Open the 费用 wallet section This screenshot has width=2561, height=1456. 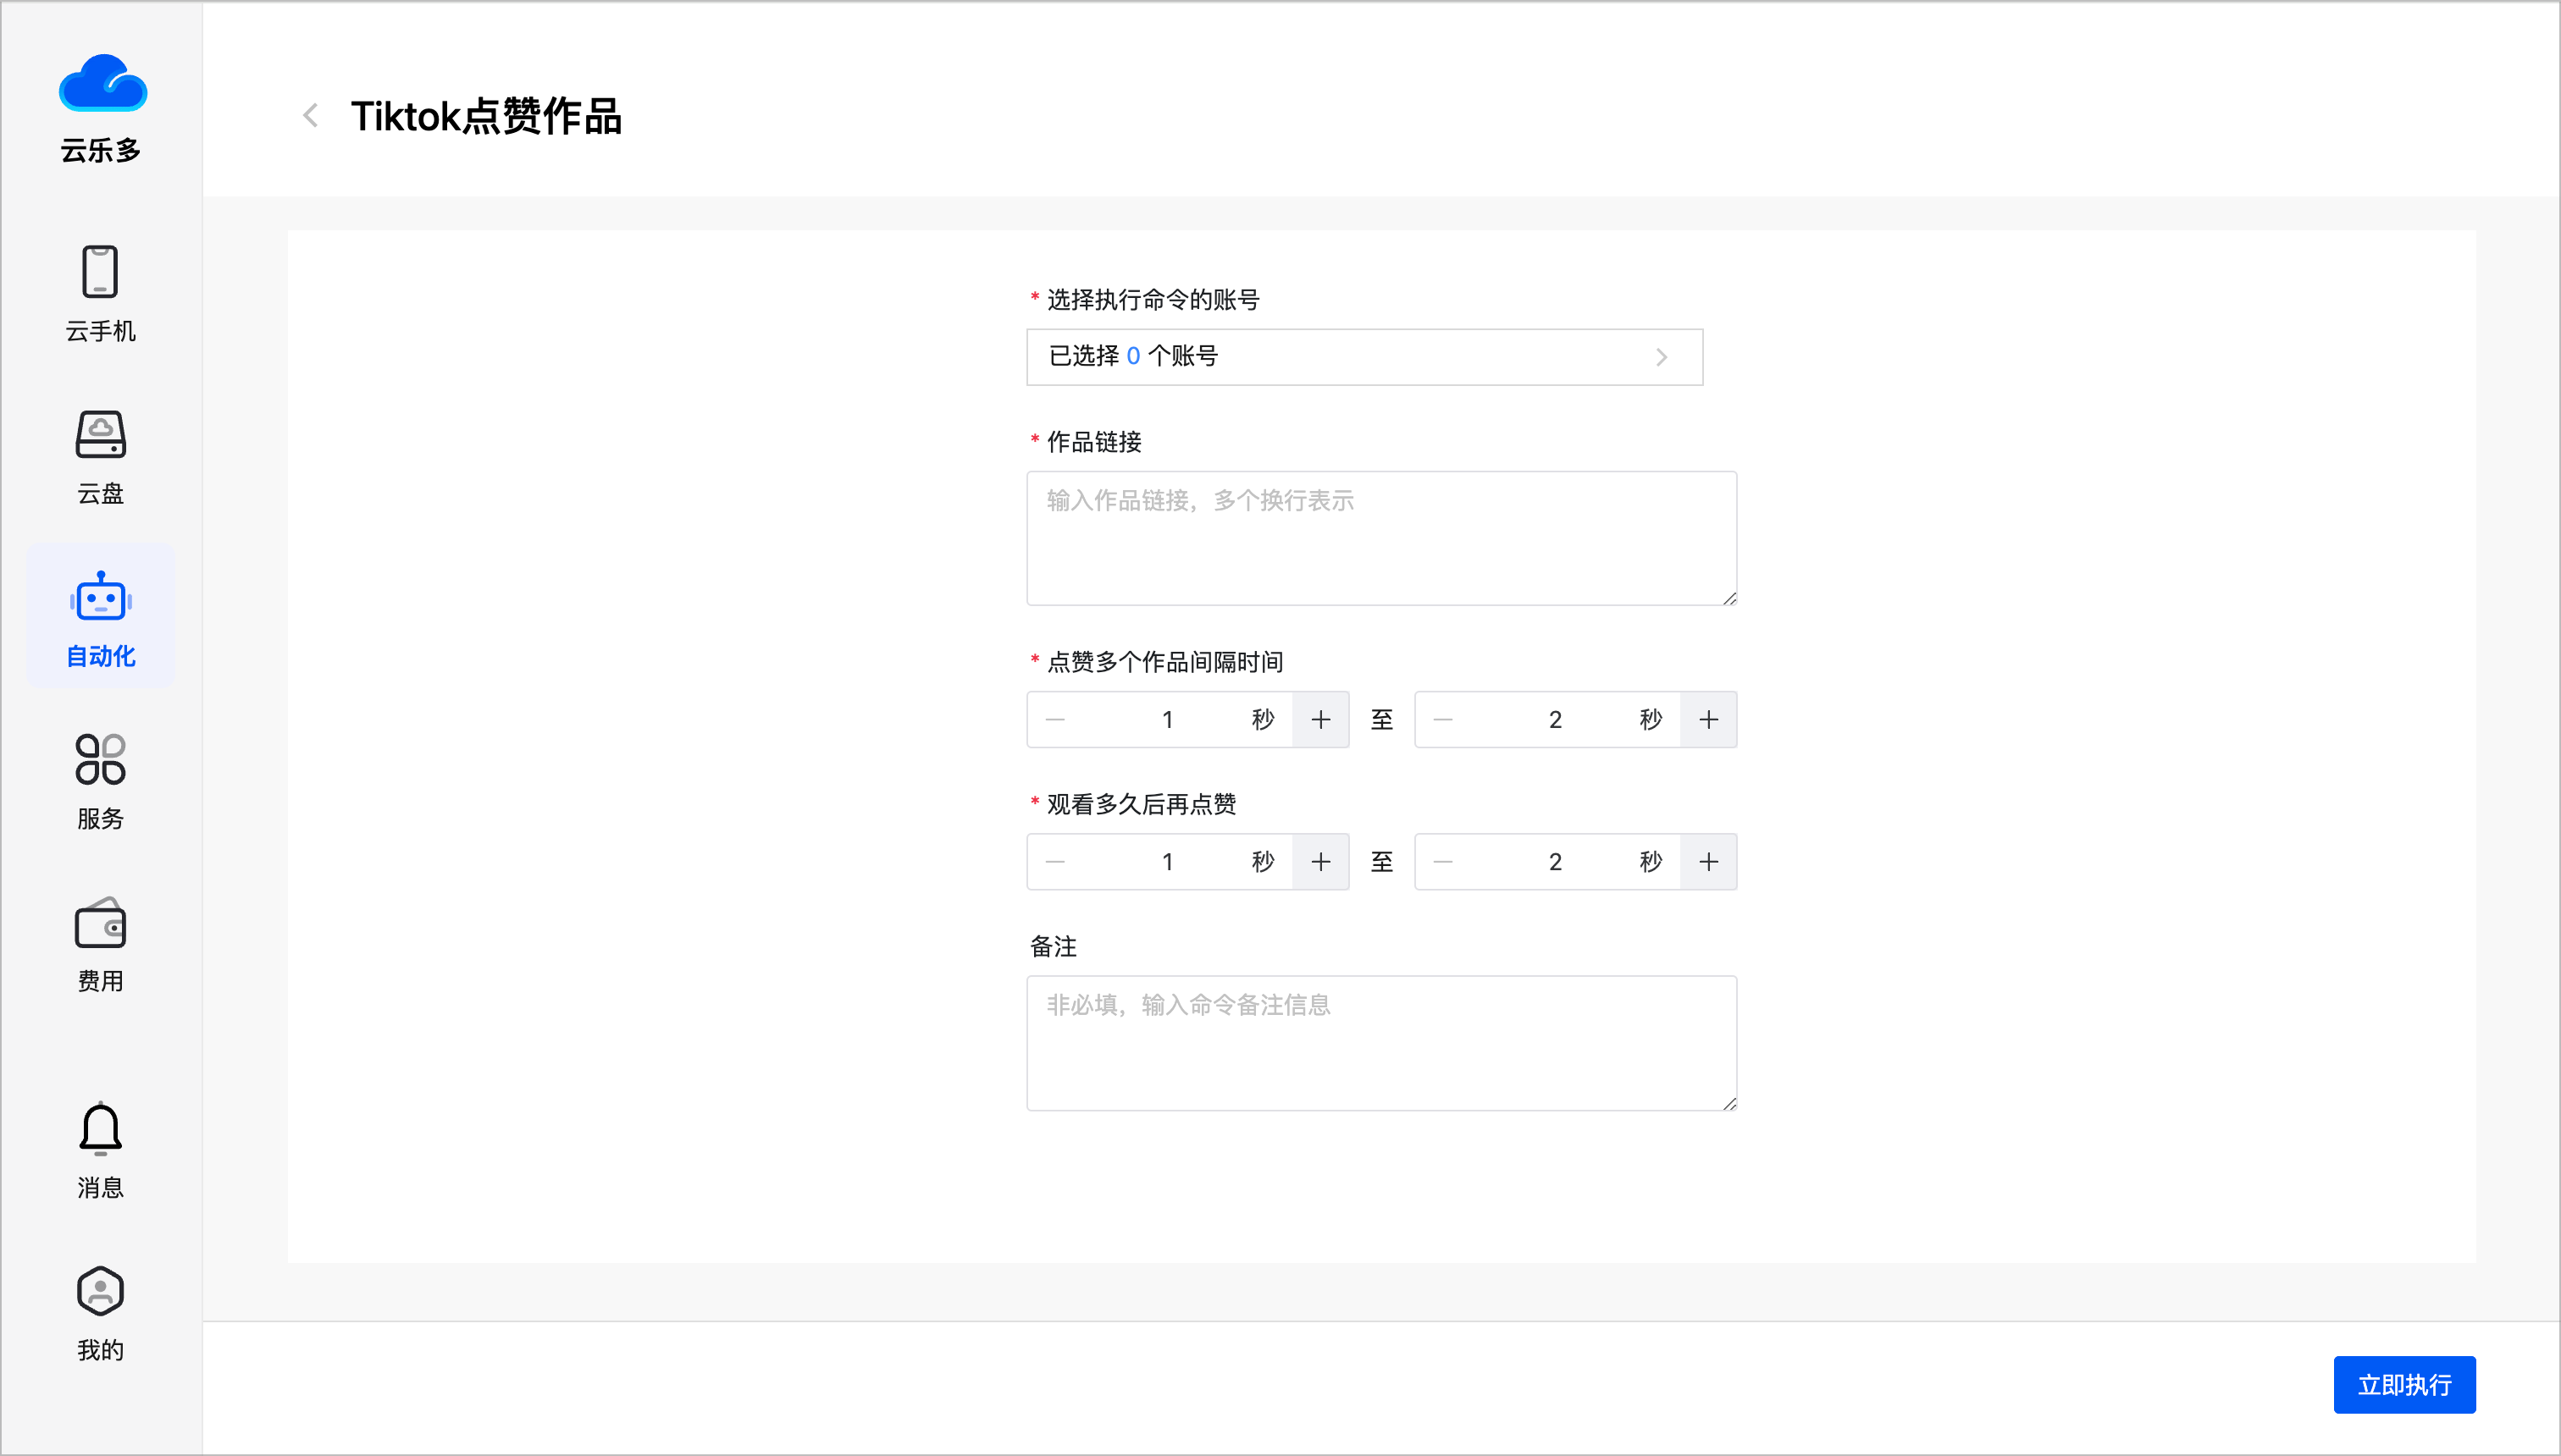tap(100, 944)
